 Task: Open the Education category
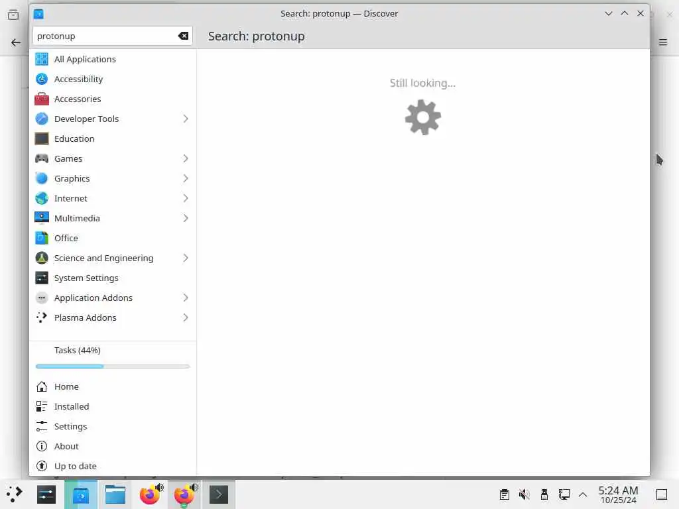coord(113,139)
